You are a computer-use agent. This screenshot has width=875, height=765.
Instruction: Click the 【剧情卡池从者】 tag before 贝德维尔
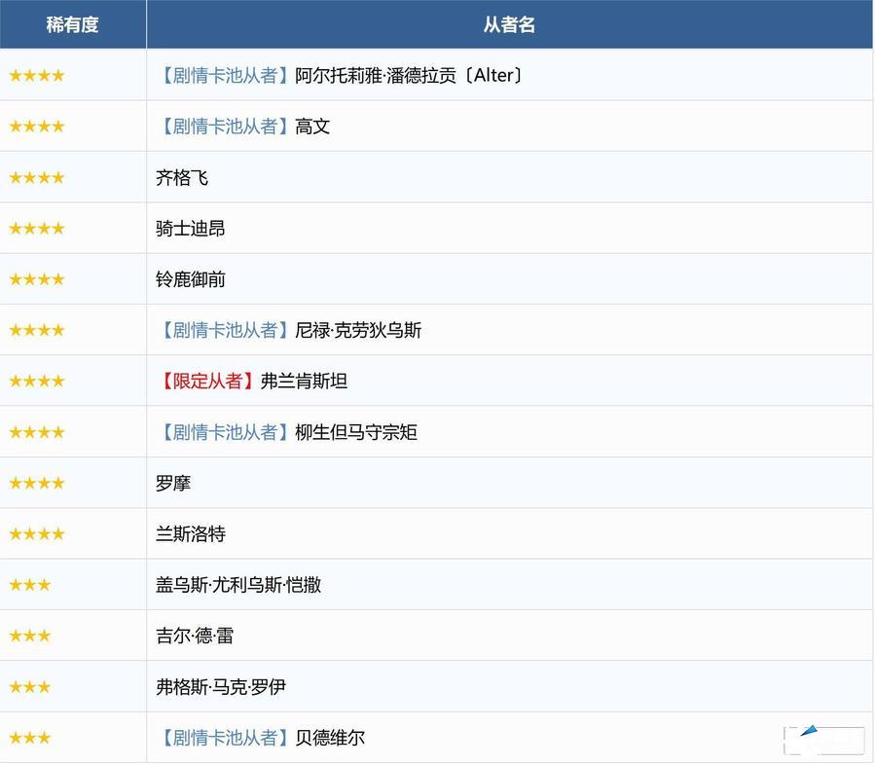[225, 738]
